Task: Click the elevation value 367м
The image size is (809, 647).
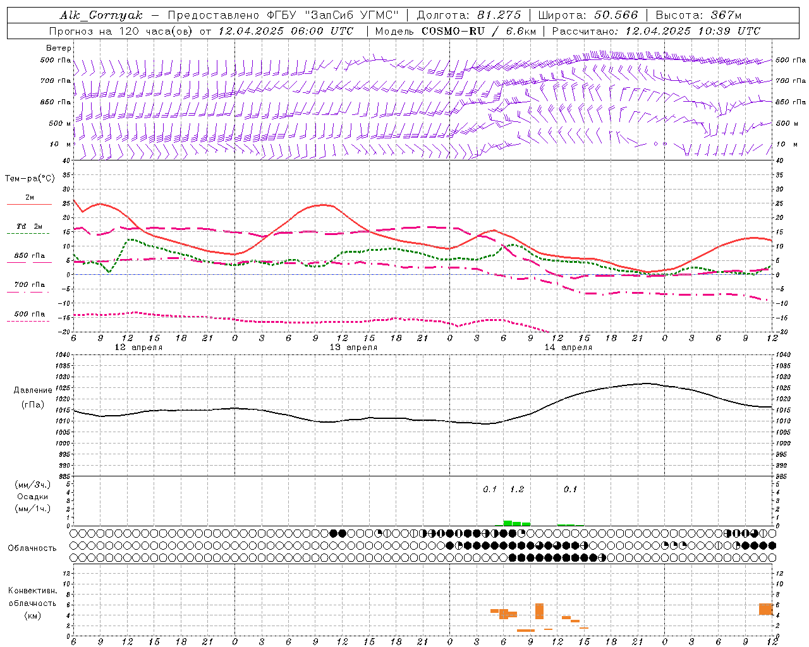Action: click(x=726, y=15)
